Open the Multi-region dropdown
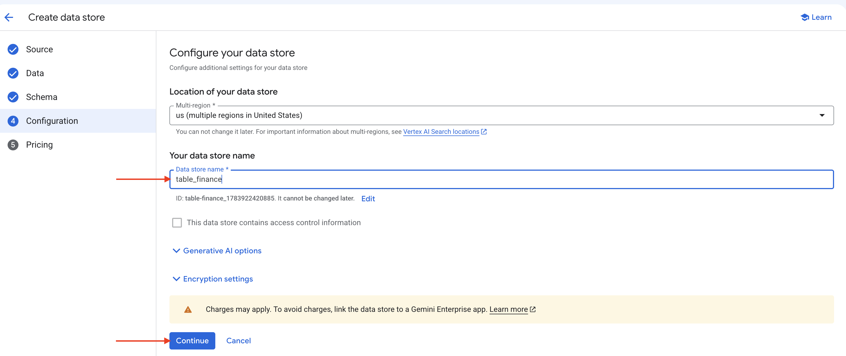The image size is (846, 356). tap(501, 115)
